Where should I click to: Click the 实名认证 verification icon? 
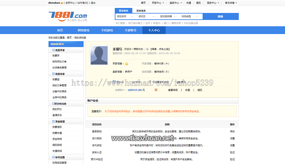pos(114,82)
